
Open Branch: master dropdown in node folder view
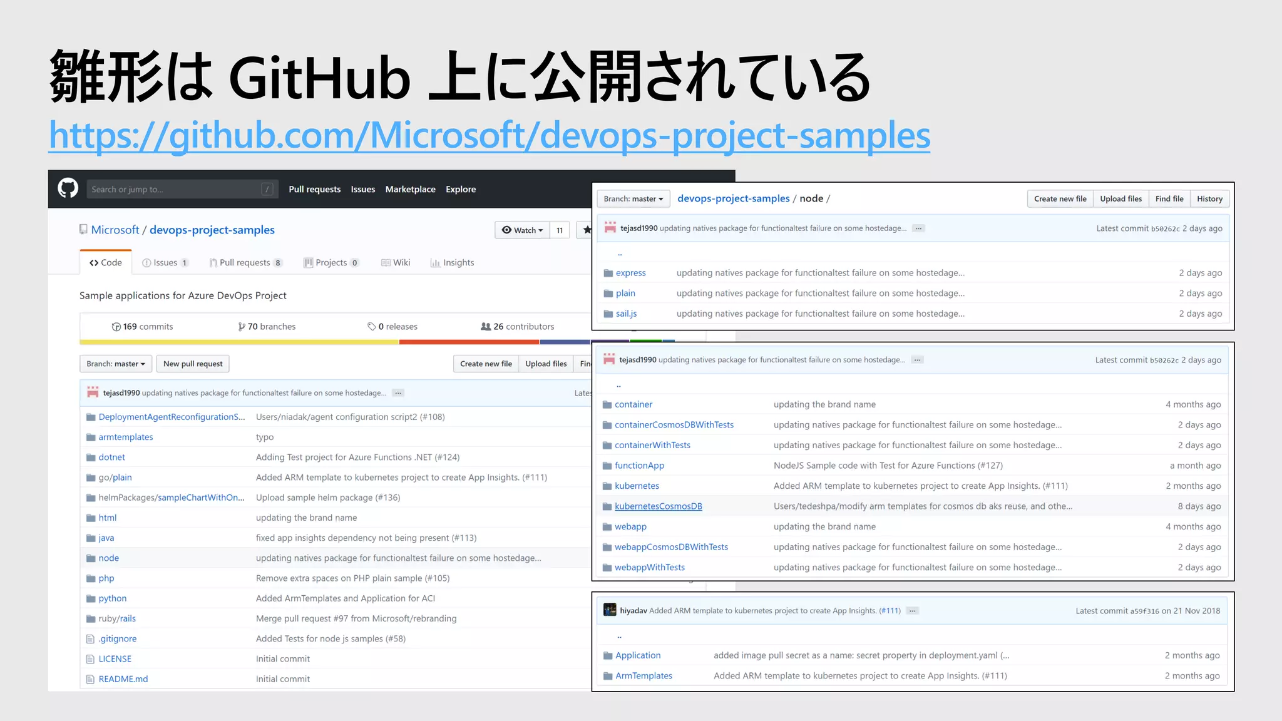(x=633, y=199)
